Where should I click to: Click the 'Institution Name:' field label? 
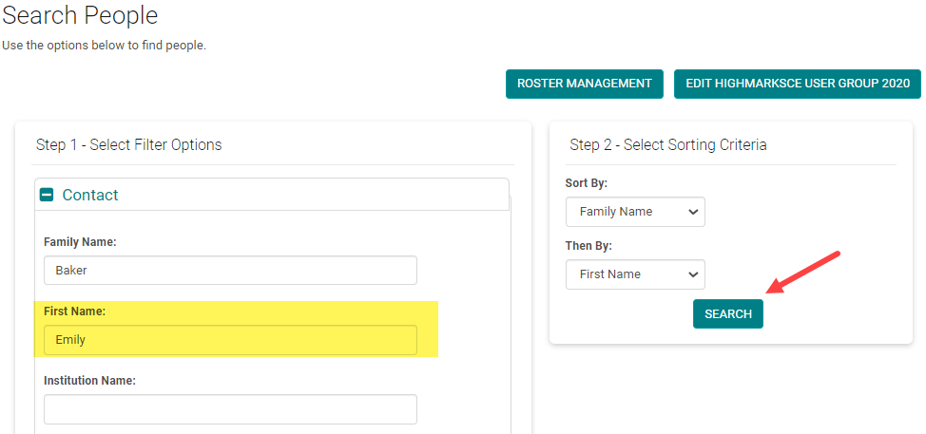click(x=89, y=381)
